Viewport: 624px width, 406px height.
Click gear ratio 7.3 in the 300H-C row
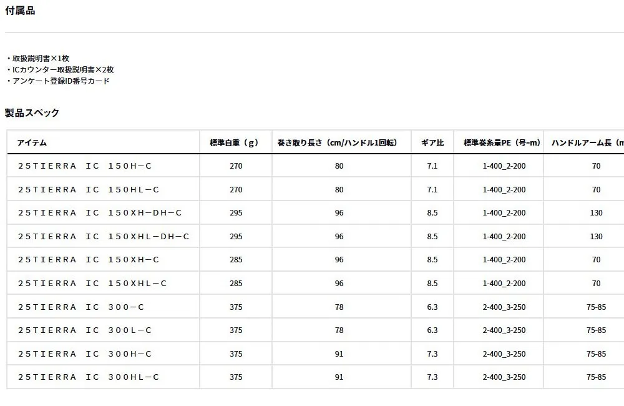point(432,354)
